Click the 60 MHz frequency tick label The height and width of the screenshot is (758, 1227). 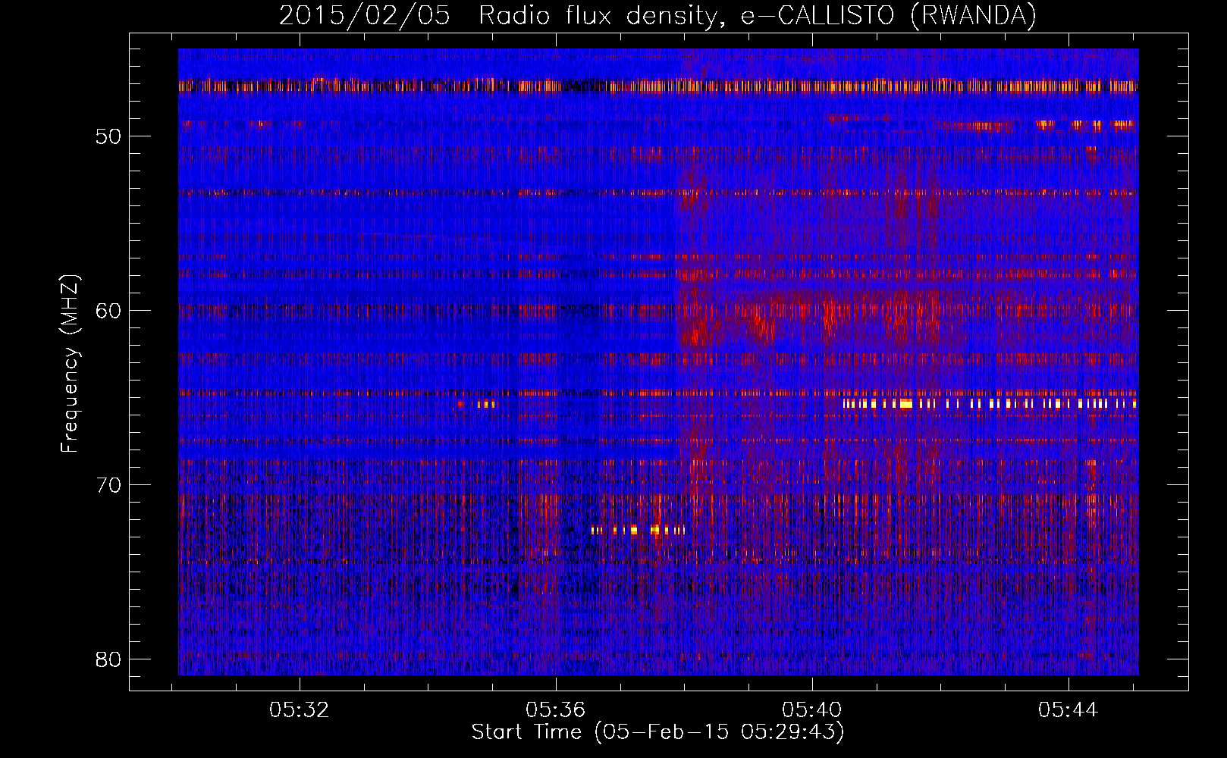click(108, 311)
